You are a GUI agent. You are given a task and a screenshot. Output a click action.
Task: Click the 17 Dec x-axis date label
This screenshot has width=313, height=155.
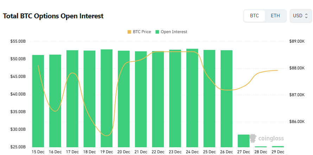(72, 152)
